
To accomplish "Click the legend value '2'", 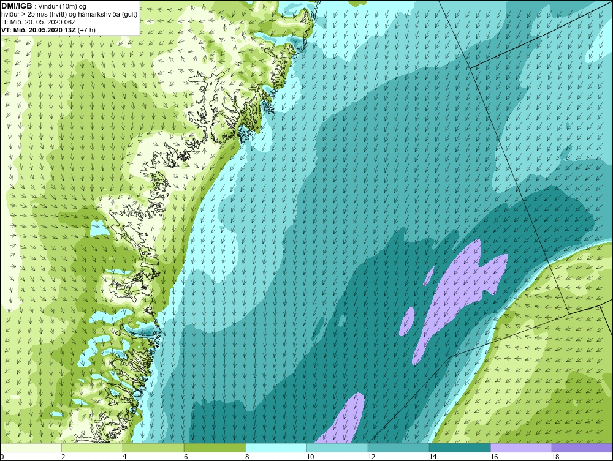I will (63, 457).
